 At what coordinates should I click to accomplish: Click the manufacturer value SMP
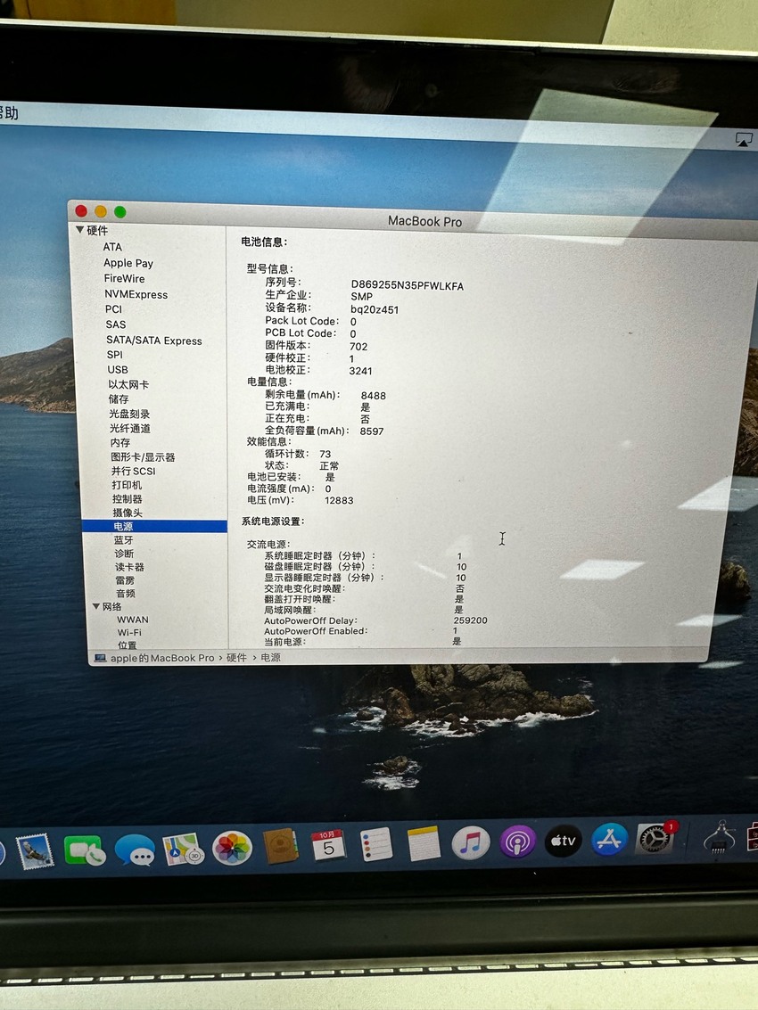click(361, 297)
